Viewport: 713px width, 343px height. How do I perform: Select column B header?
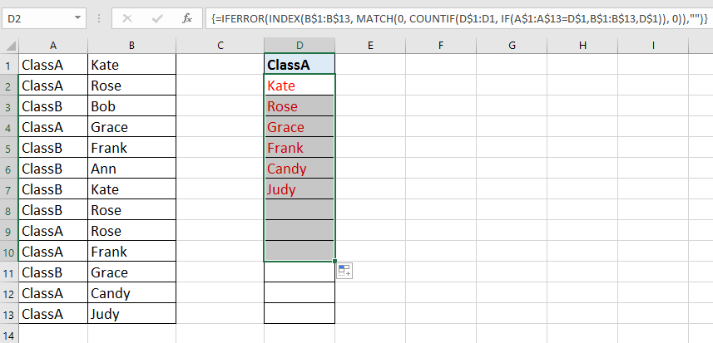[x=131, y=46]
